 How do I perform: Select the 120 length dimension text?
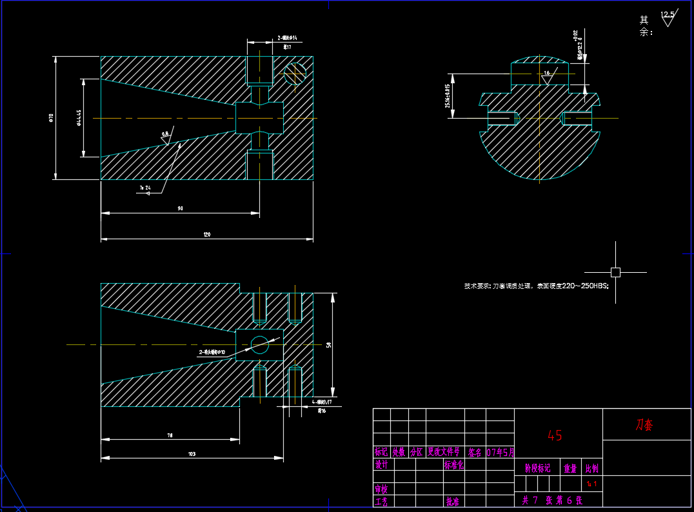pos(207,235)
